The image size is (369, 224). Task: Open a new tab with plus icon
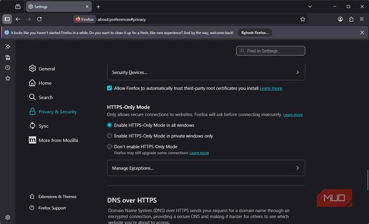point(98,7)
